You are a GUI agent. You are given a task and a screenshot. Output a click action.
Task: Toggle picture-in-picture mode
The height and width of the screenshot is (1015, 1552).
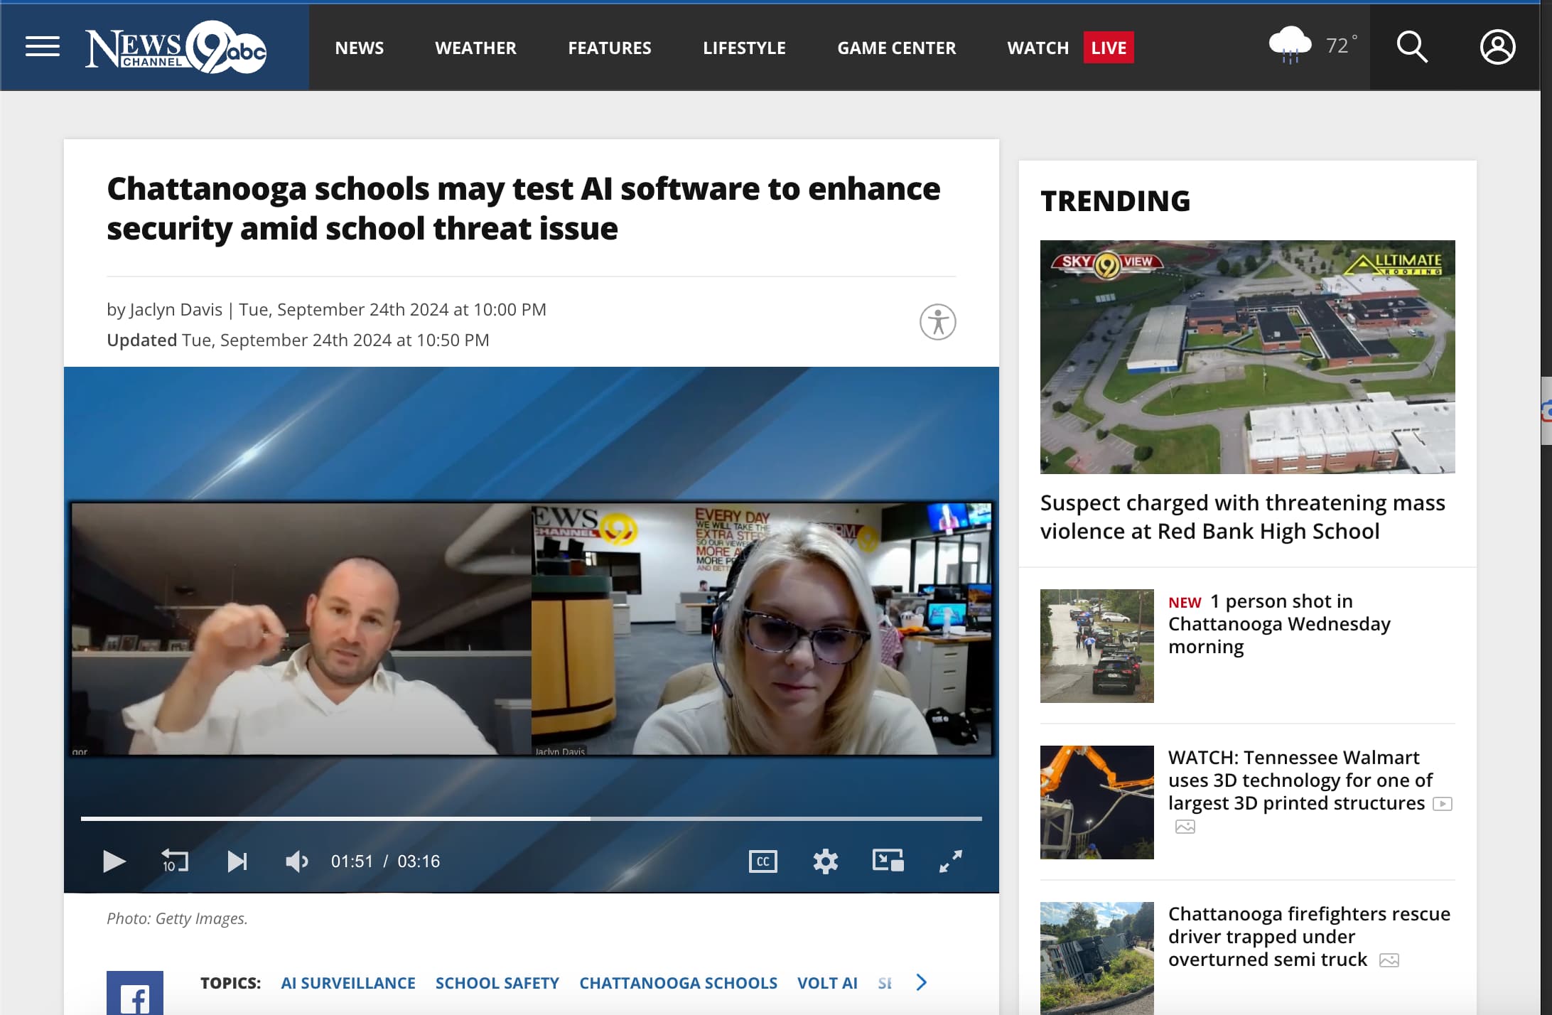(x=888, y=861)
